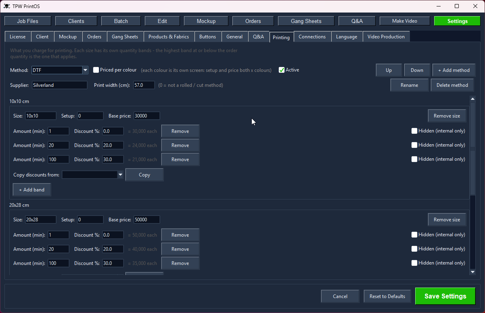The width and height of the screenshot is (485, 313).
Task: Click the TPW PrintOS app icon
Action: click(7, 6)
